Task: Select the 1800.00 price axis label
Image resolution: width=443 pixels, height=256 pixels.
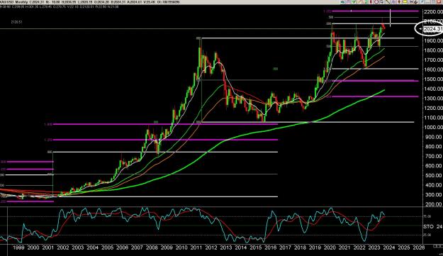Action: click(x=433, y=50)
